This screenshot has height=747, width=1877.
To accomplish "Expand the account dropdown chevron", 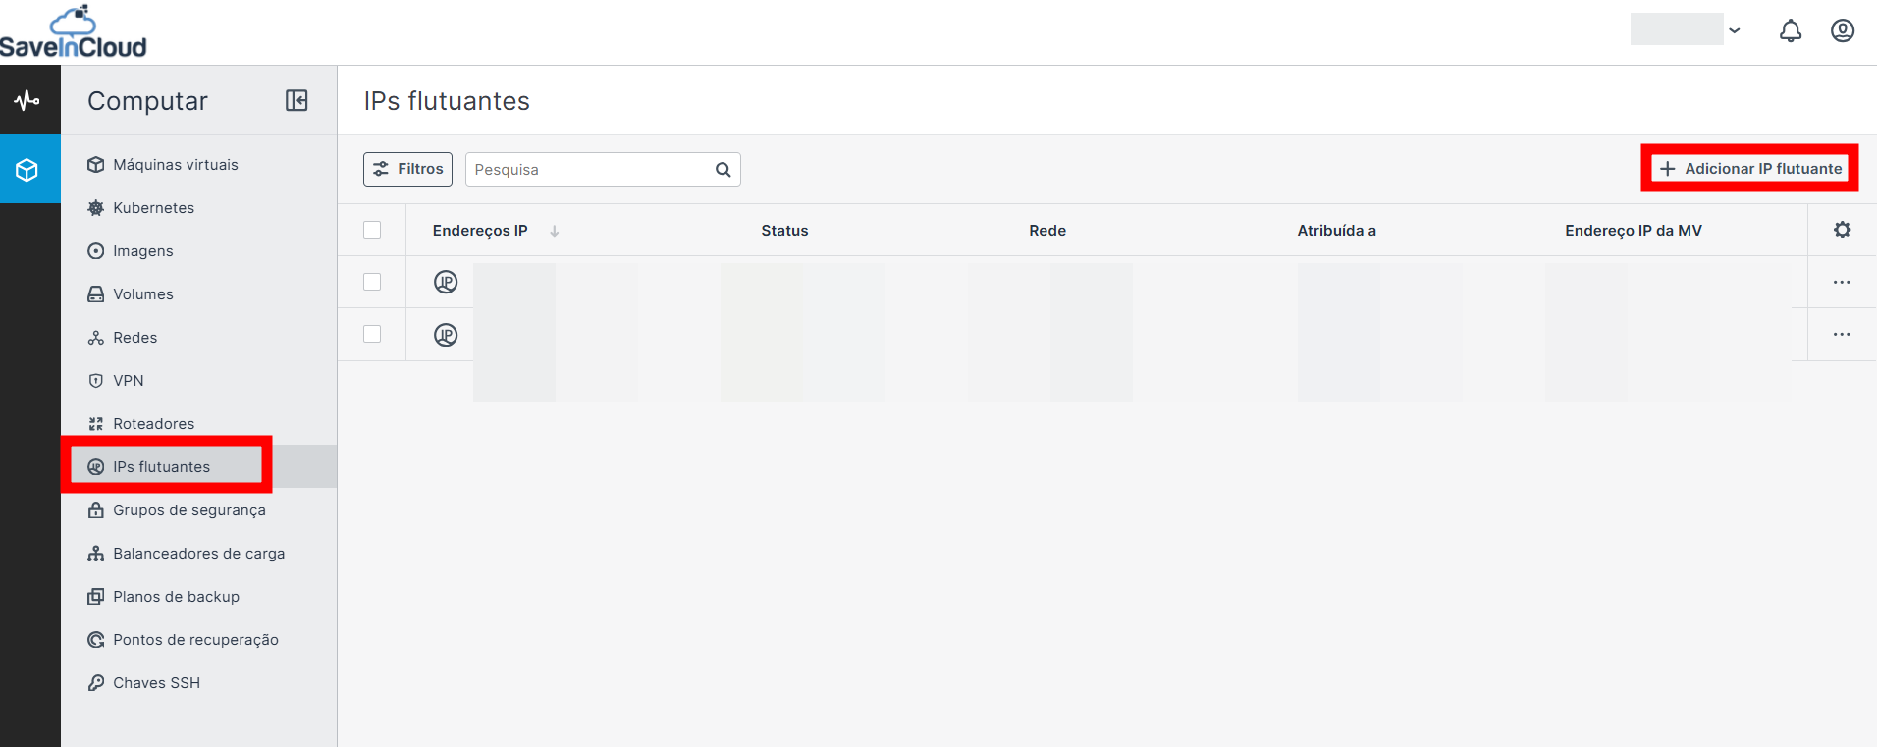I will [1735, 30].
